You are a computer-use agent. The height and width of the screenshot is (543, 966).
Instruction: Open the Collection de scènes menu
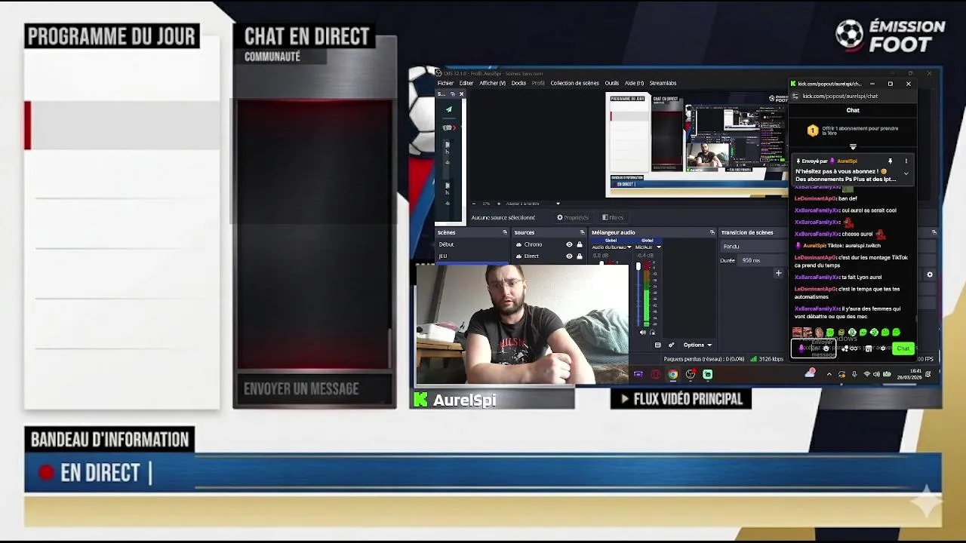574,83
